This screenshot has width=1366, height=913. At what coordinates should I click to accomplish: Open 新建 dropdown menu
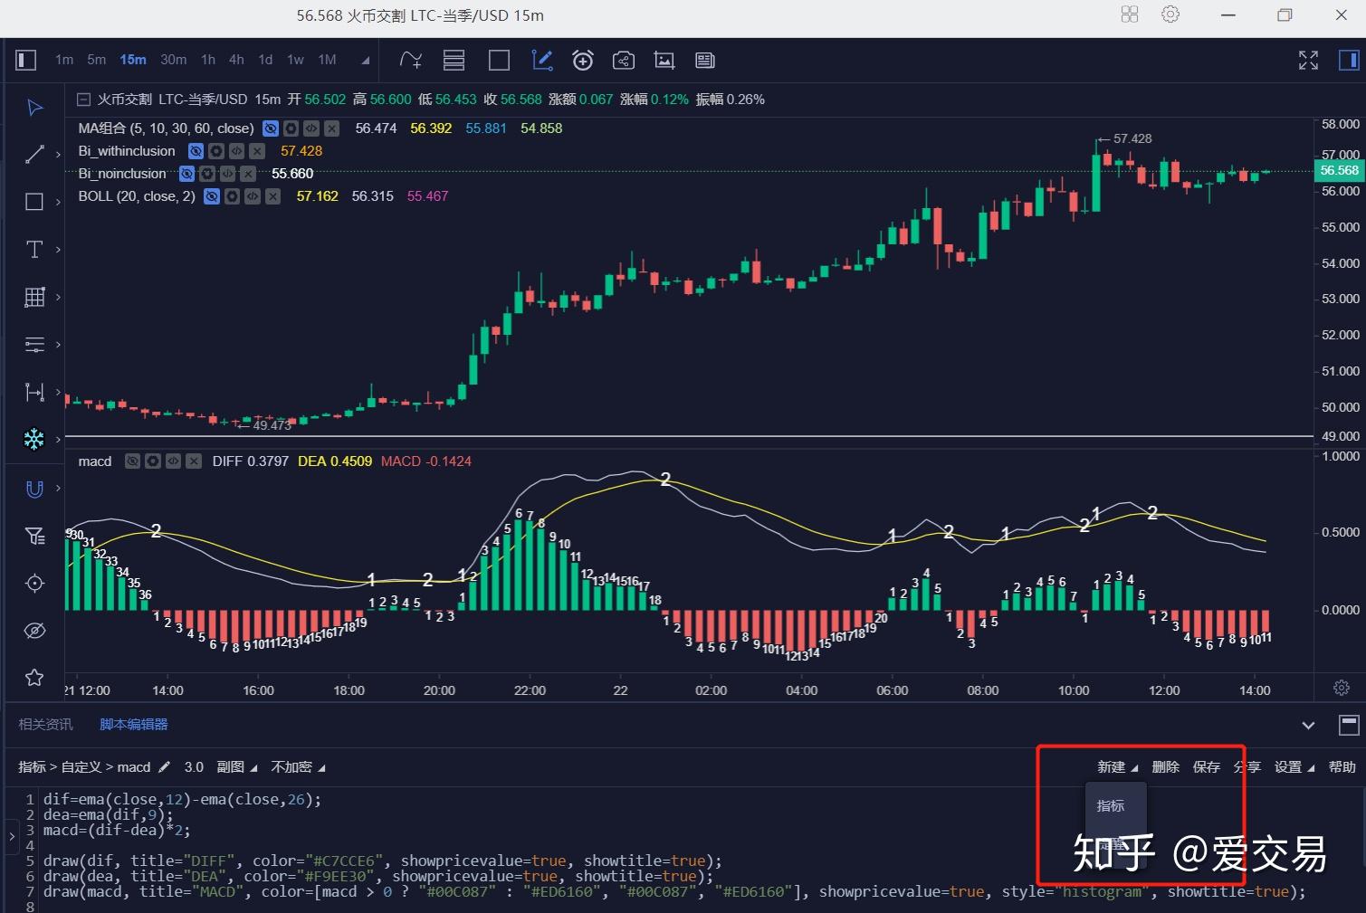pyautogui.click(x=1117, y=767)
